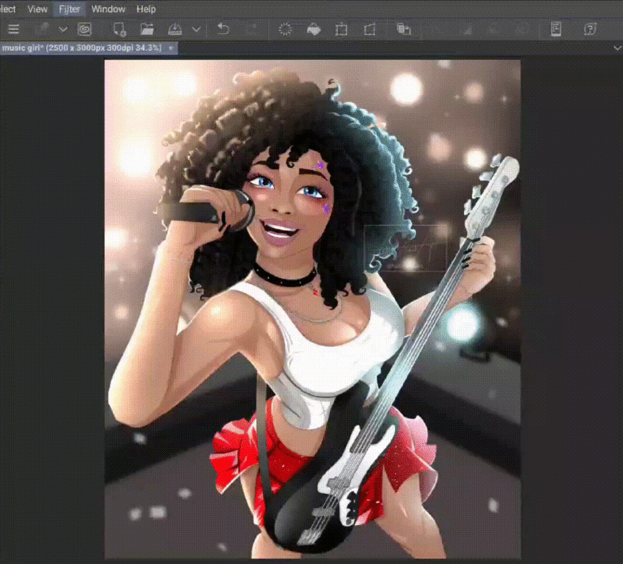The image size is (623, 564).
Task: Undo the last action
Action: [x=223, y=29]
